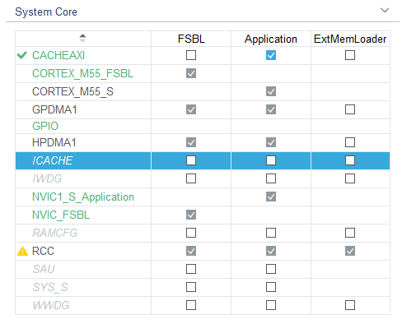Click the FSBL column header
The image size is (402, 324).
coord(191,39)
